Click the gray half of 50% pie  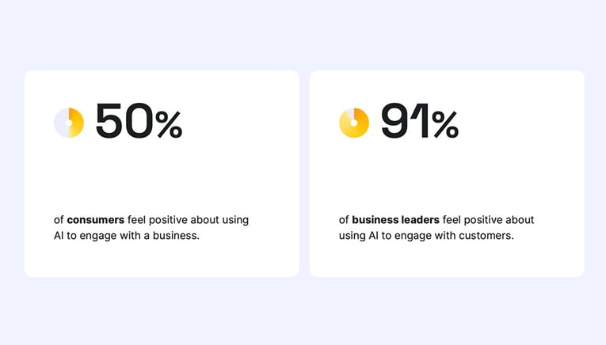[x=61, y=123]
